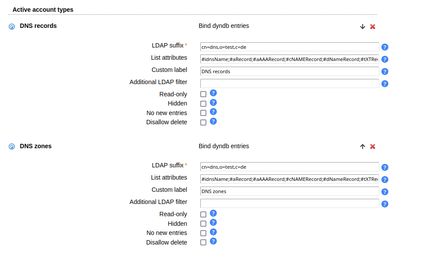This screenshot has width=421, height=255.
Task: Remove the DNS zones account type
Action: coord(373,147)
